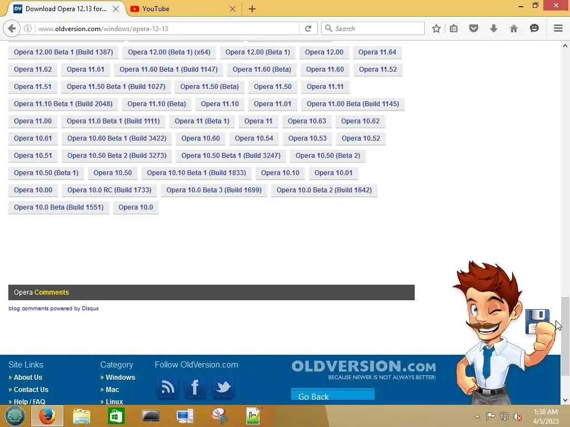This screenshot has width=570, height=427.
Task: Click the floppy disk held by mascot
Action: 537,321
